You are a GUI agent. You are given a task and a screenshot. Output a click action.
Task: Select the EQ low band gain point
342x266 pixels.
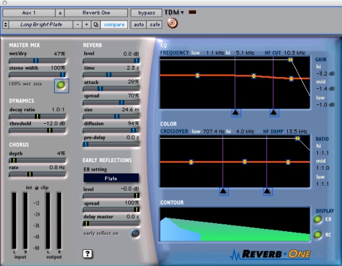[x=197, y=75]
